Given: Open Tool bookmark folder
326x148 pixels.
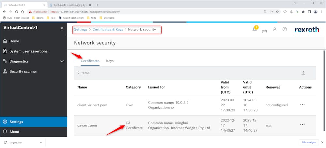Looking at the screenshot, I should click(x=51, y=18).
